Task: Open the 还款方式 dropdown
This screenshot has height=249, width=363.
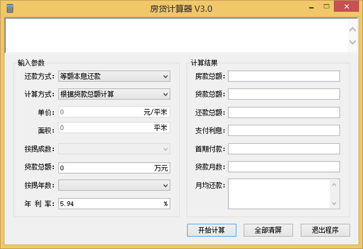Action: 114,76
